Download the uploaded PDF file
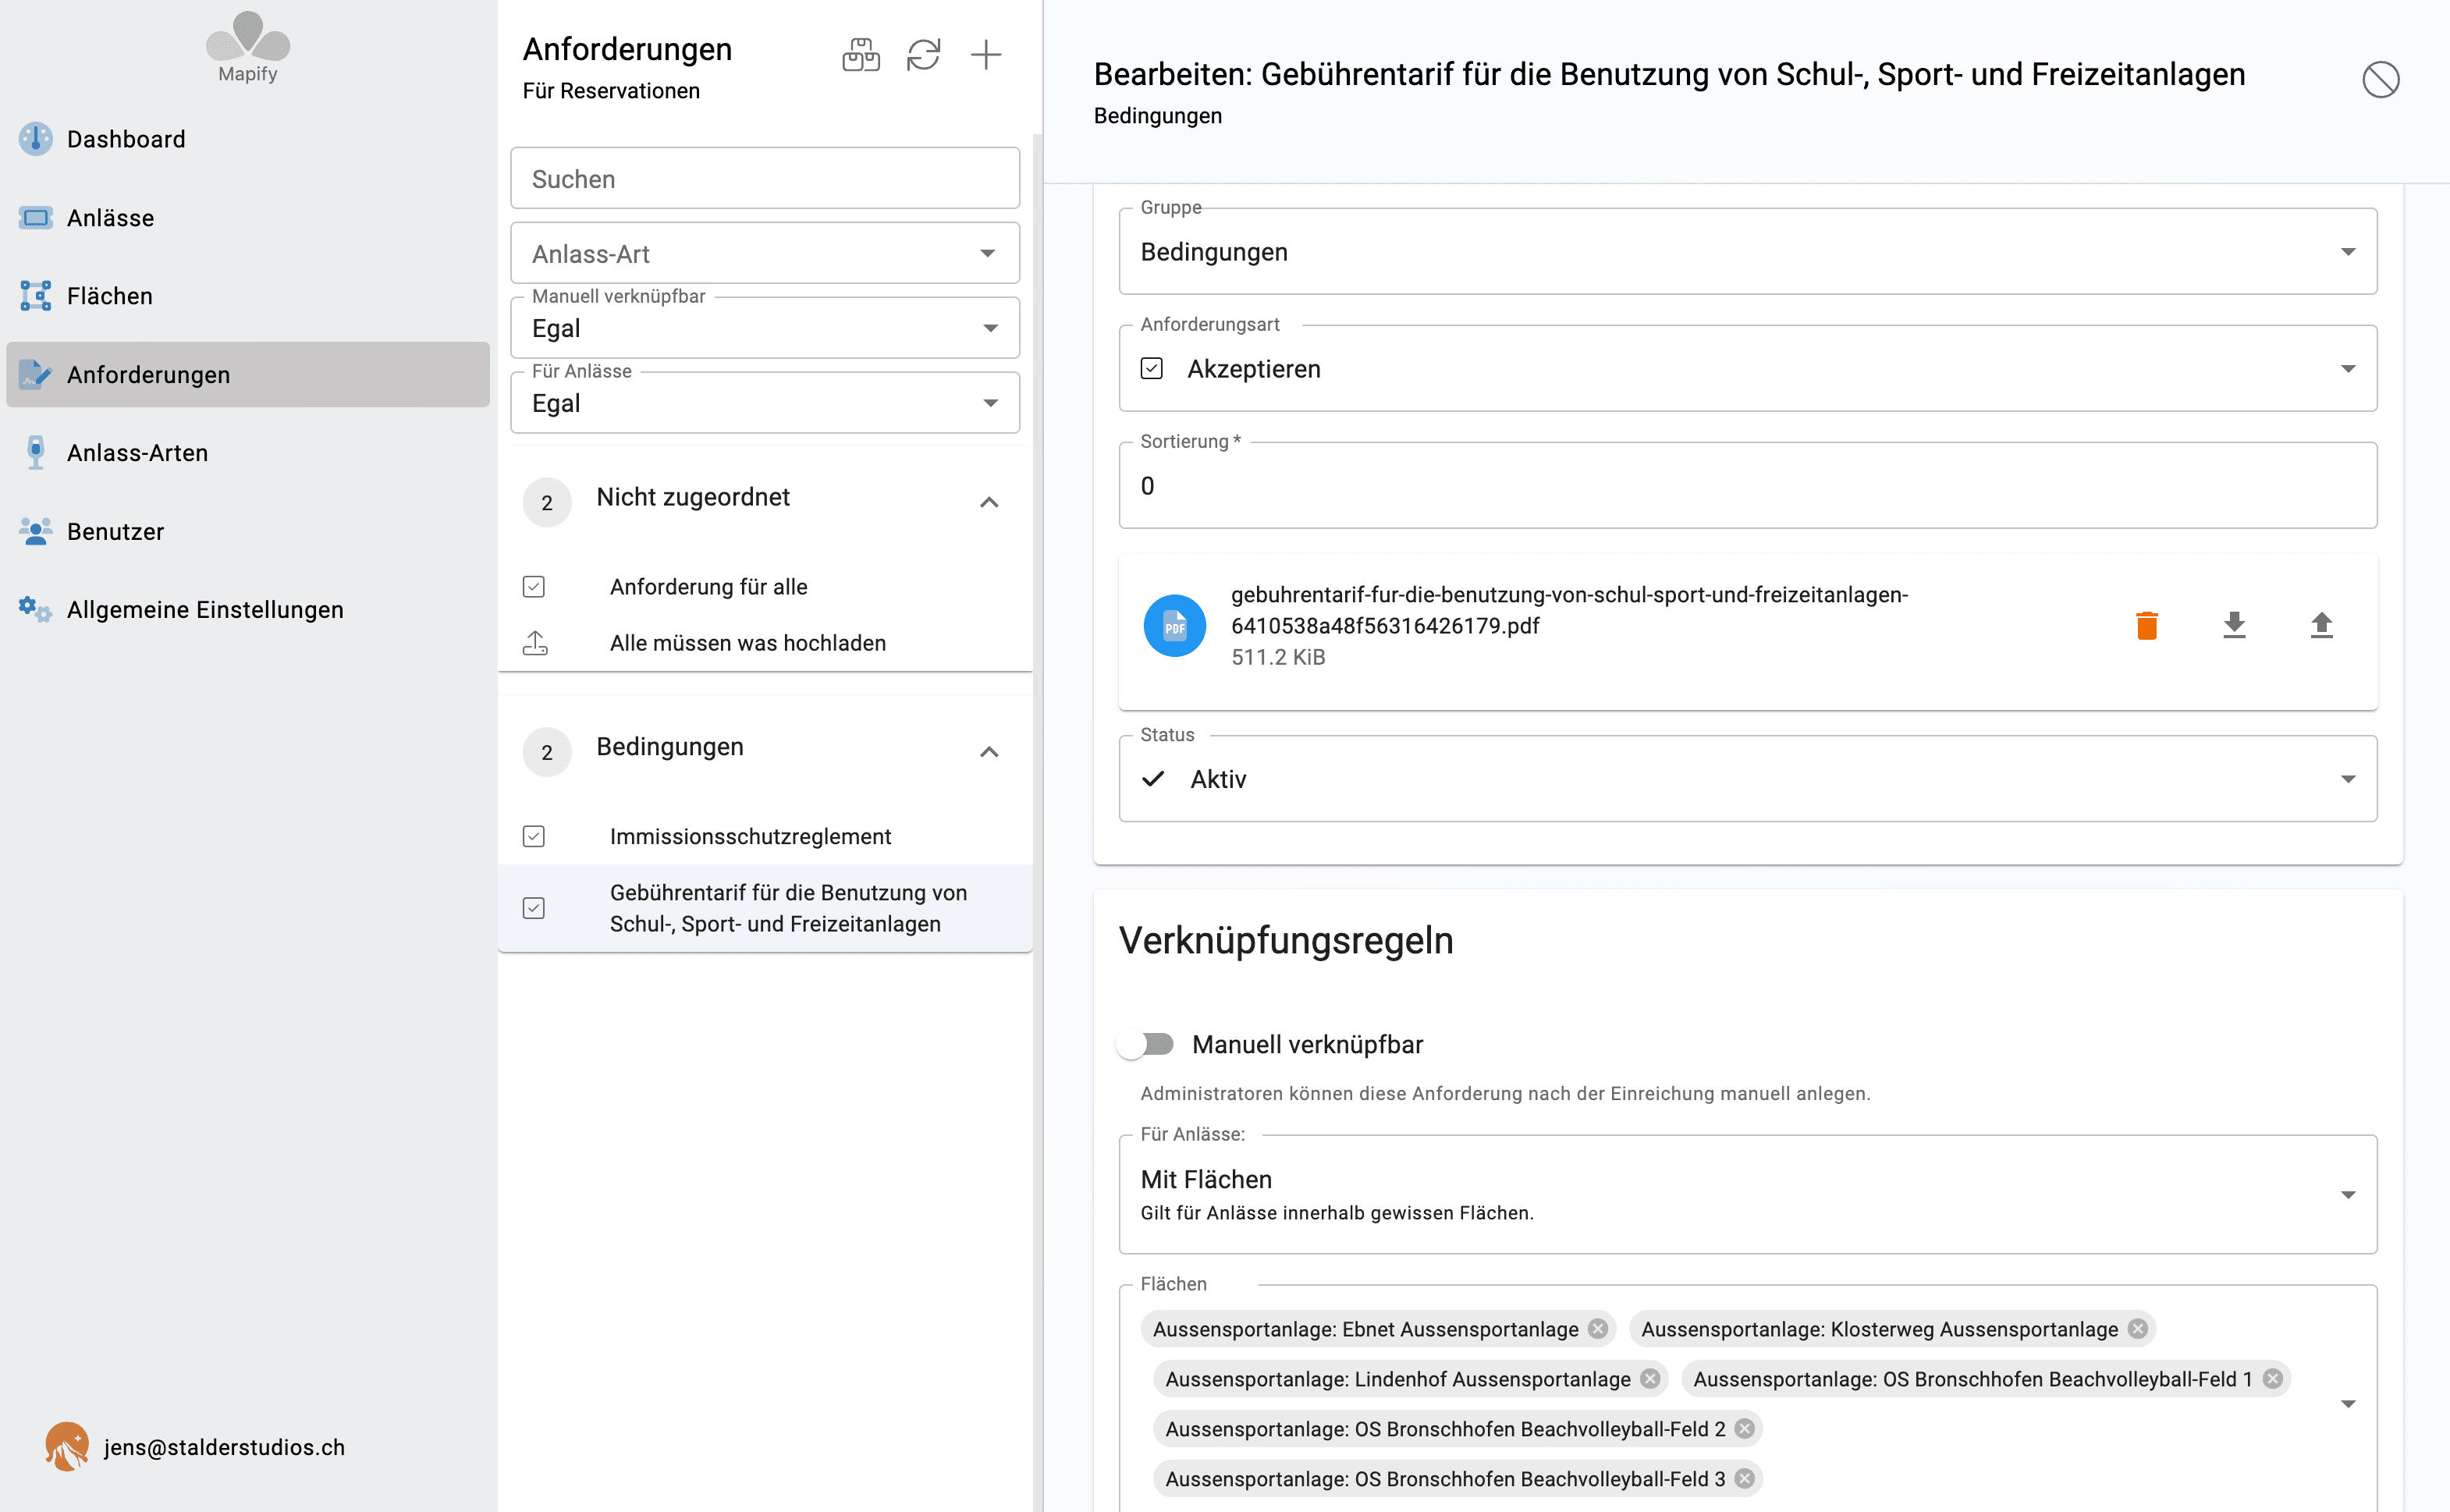The image size is (2450, 1512). coord(2234,626)
